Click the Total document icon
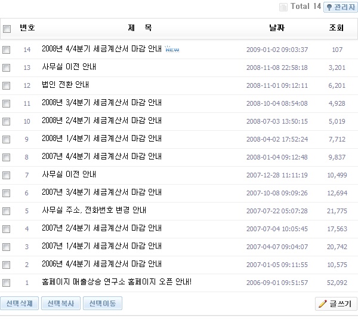Screen dimensions: 358x331 (283, 7)
